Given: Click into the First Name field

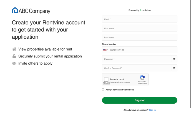Looking at the screenshot, I should (139, 28).
